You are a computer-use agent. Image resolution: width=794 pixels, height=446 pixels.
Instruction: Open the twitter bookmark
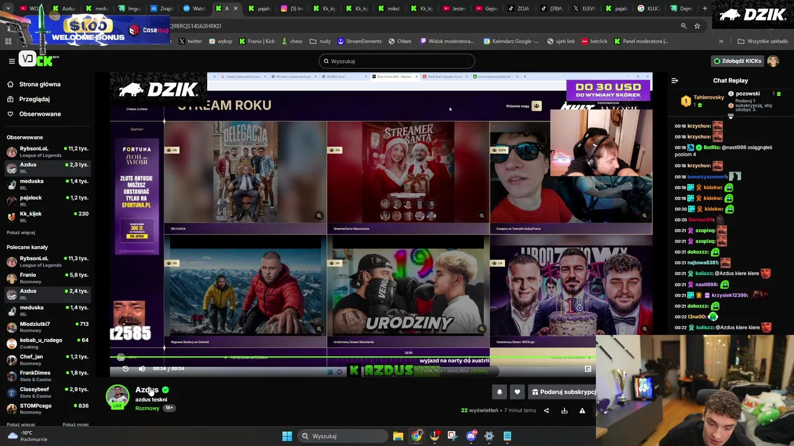pos(190,42)
